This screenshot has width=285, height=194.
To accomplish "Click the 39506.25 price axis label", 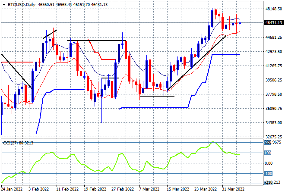I will pos(274,80).
